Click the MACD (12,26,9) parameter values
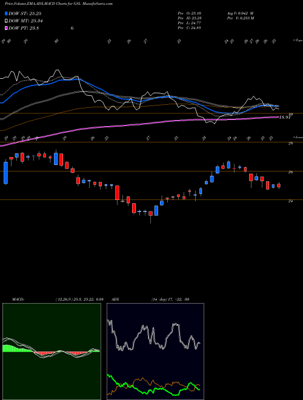 [79, 299]
